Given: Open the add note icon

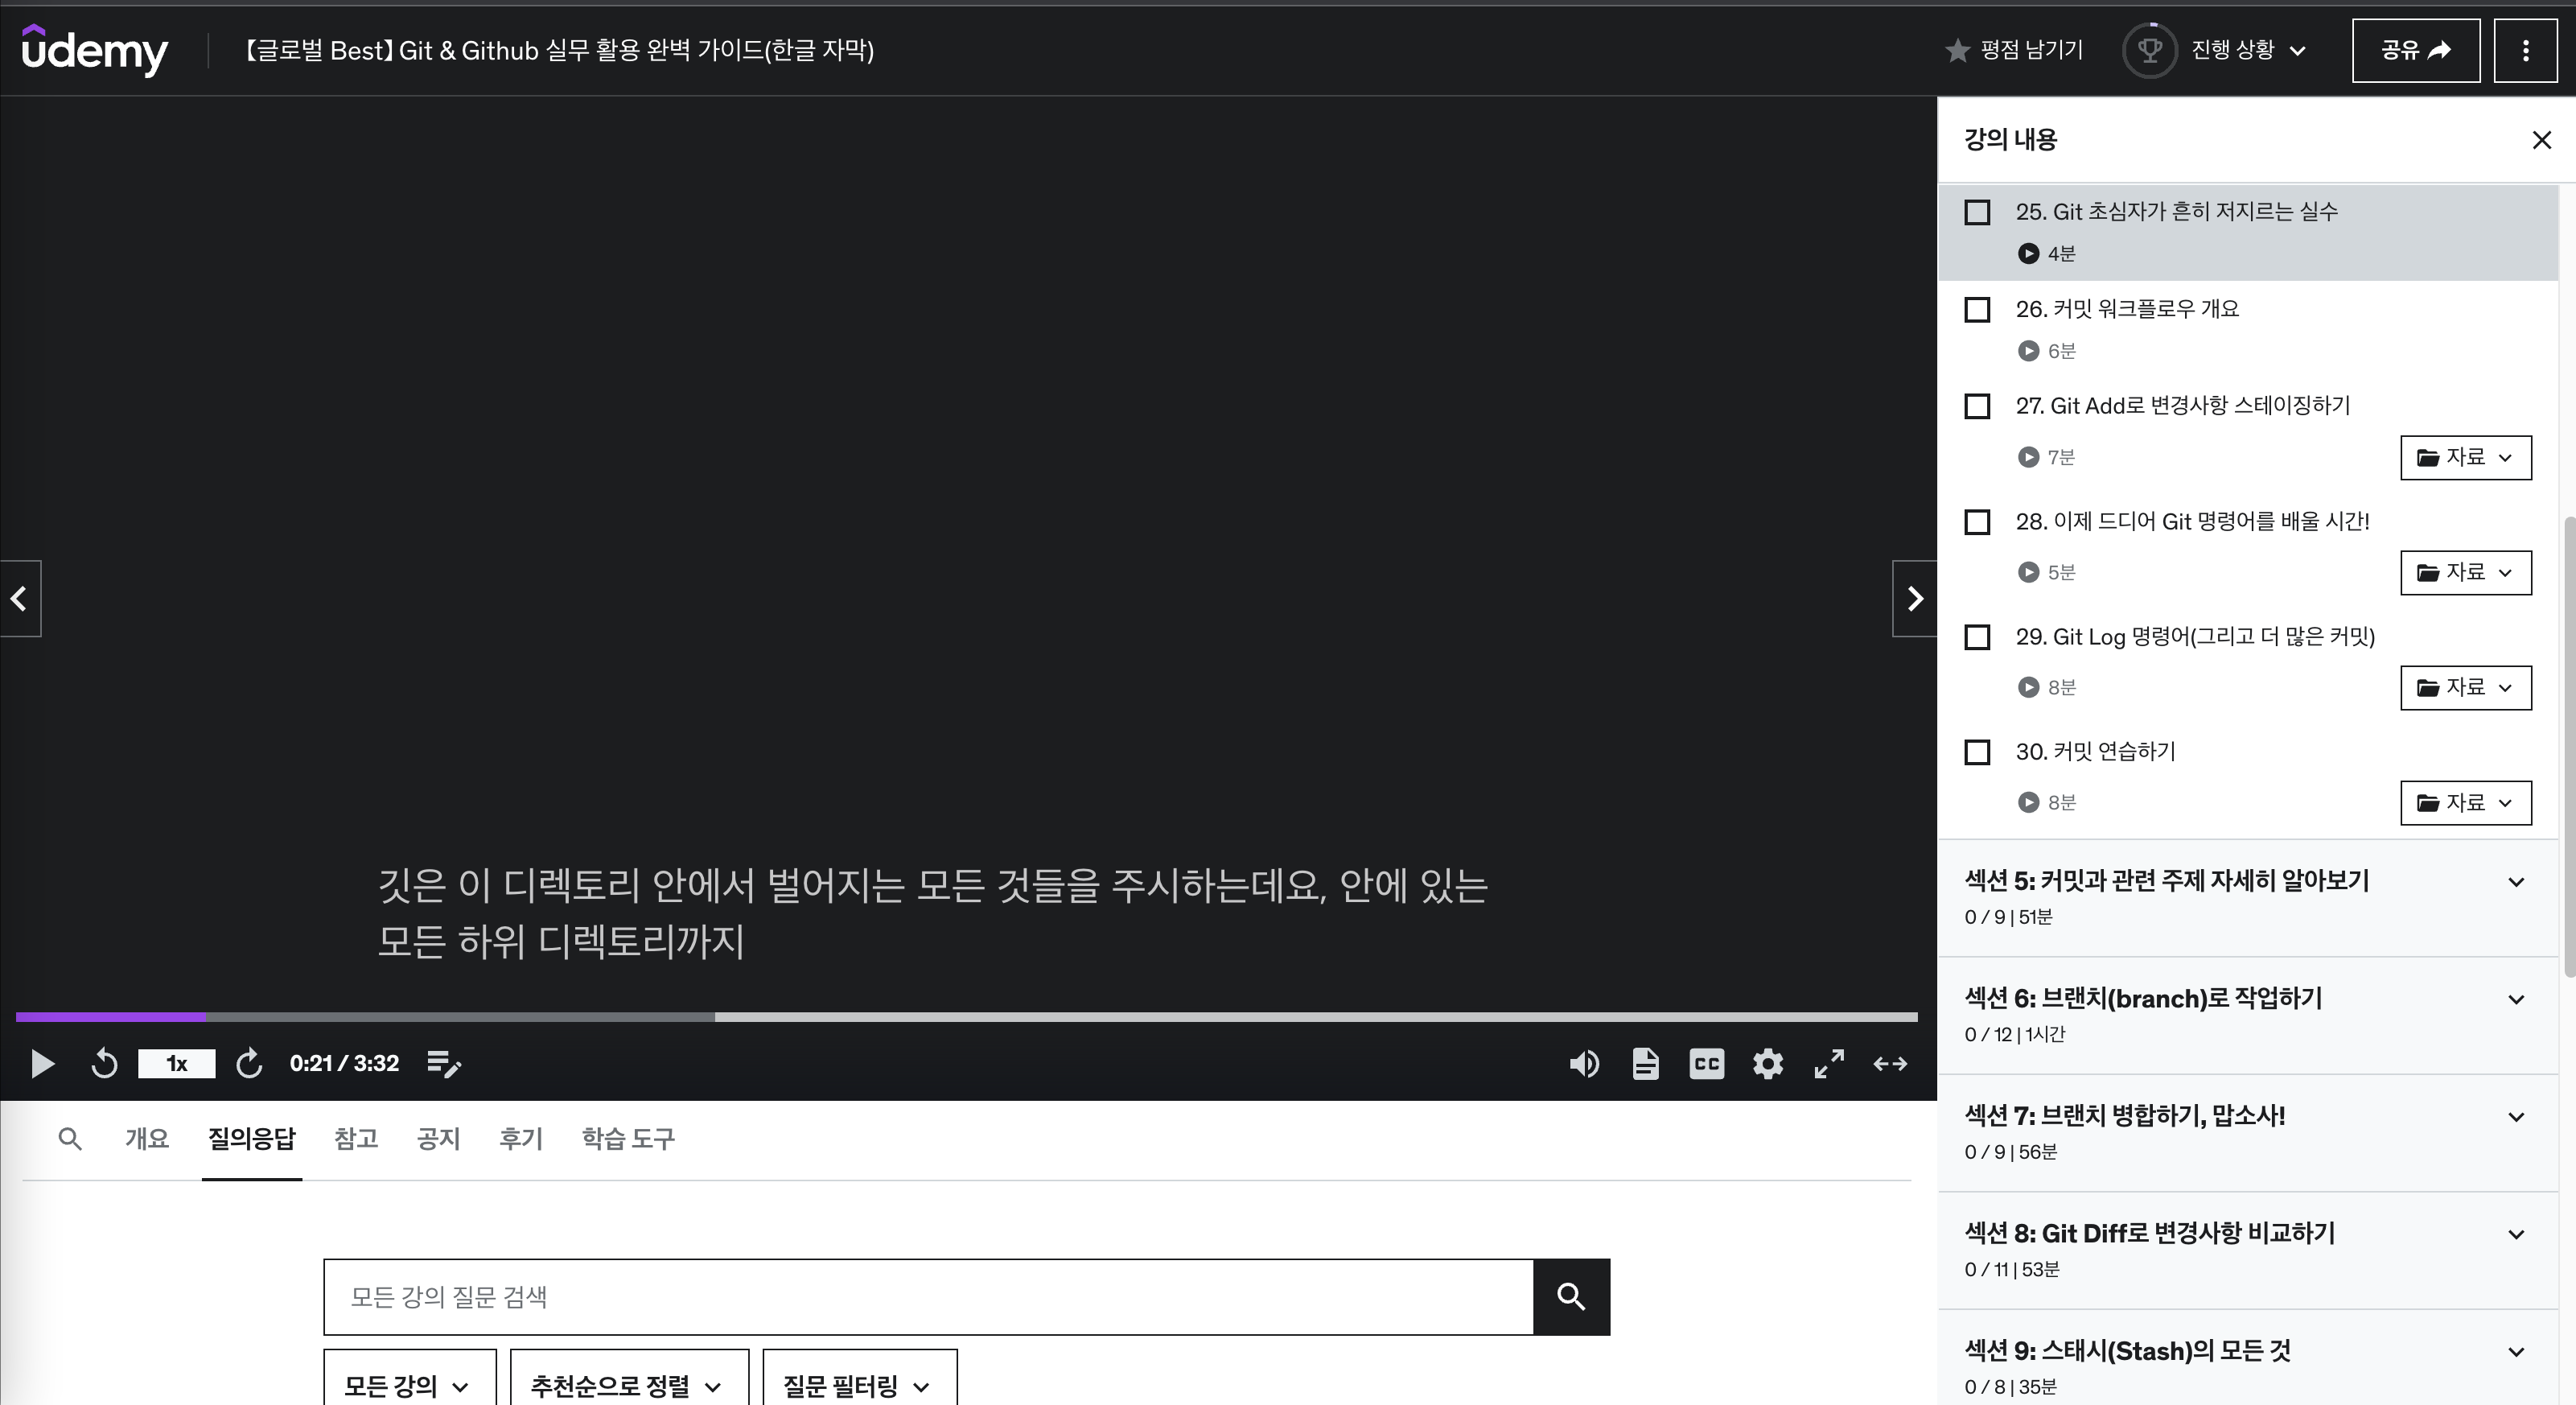Looking at the screenshot, I should 443,1063.
